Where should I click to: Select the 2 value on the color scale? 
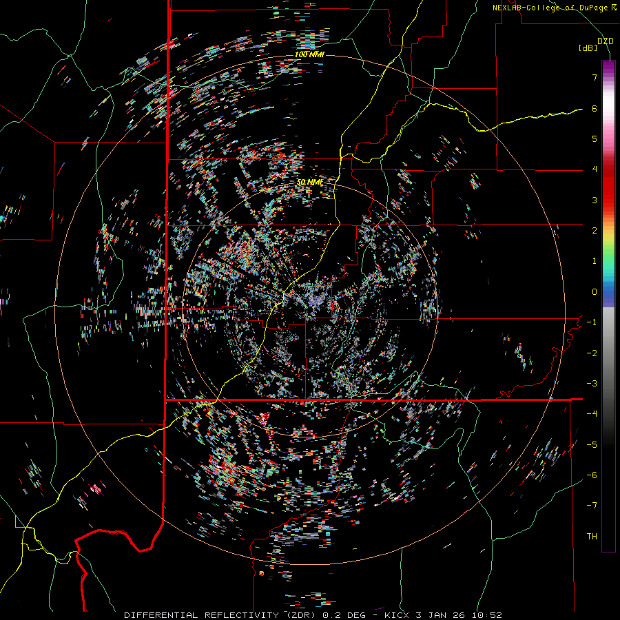[595, 231]
